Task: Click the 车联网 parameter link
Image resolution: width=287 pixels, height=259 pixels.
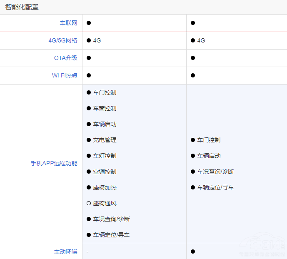Action: (69, 23)
